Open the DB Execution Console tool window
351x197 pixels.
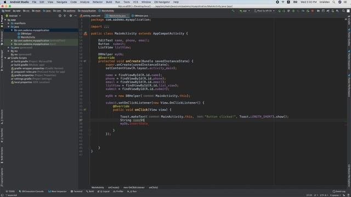[31, 192]
